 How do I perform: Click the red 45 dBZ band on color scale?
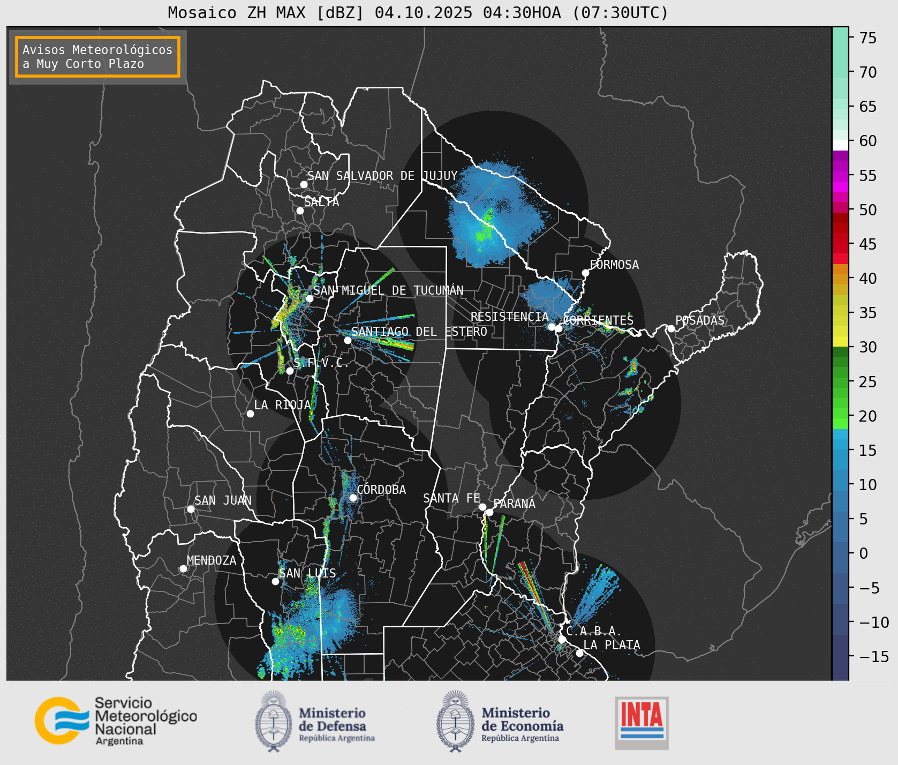click(x=840, y=238)
